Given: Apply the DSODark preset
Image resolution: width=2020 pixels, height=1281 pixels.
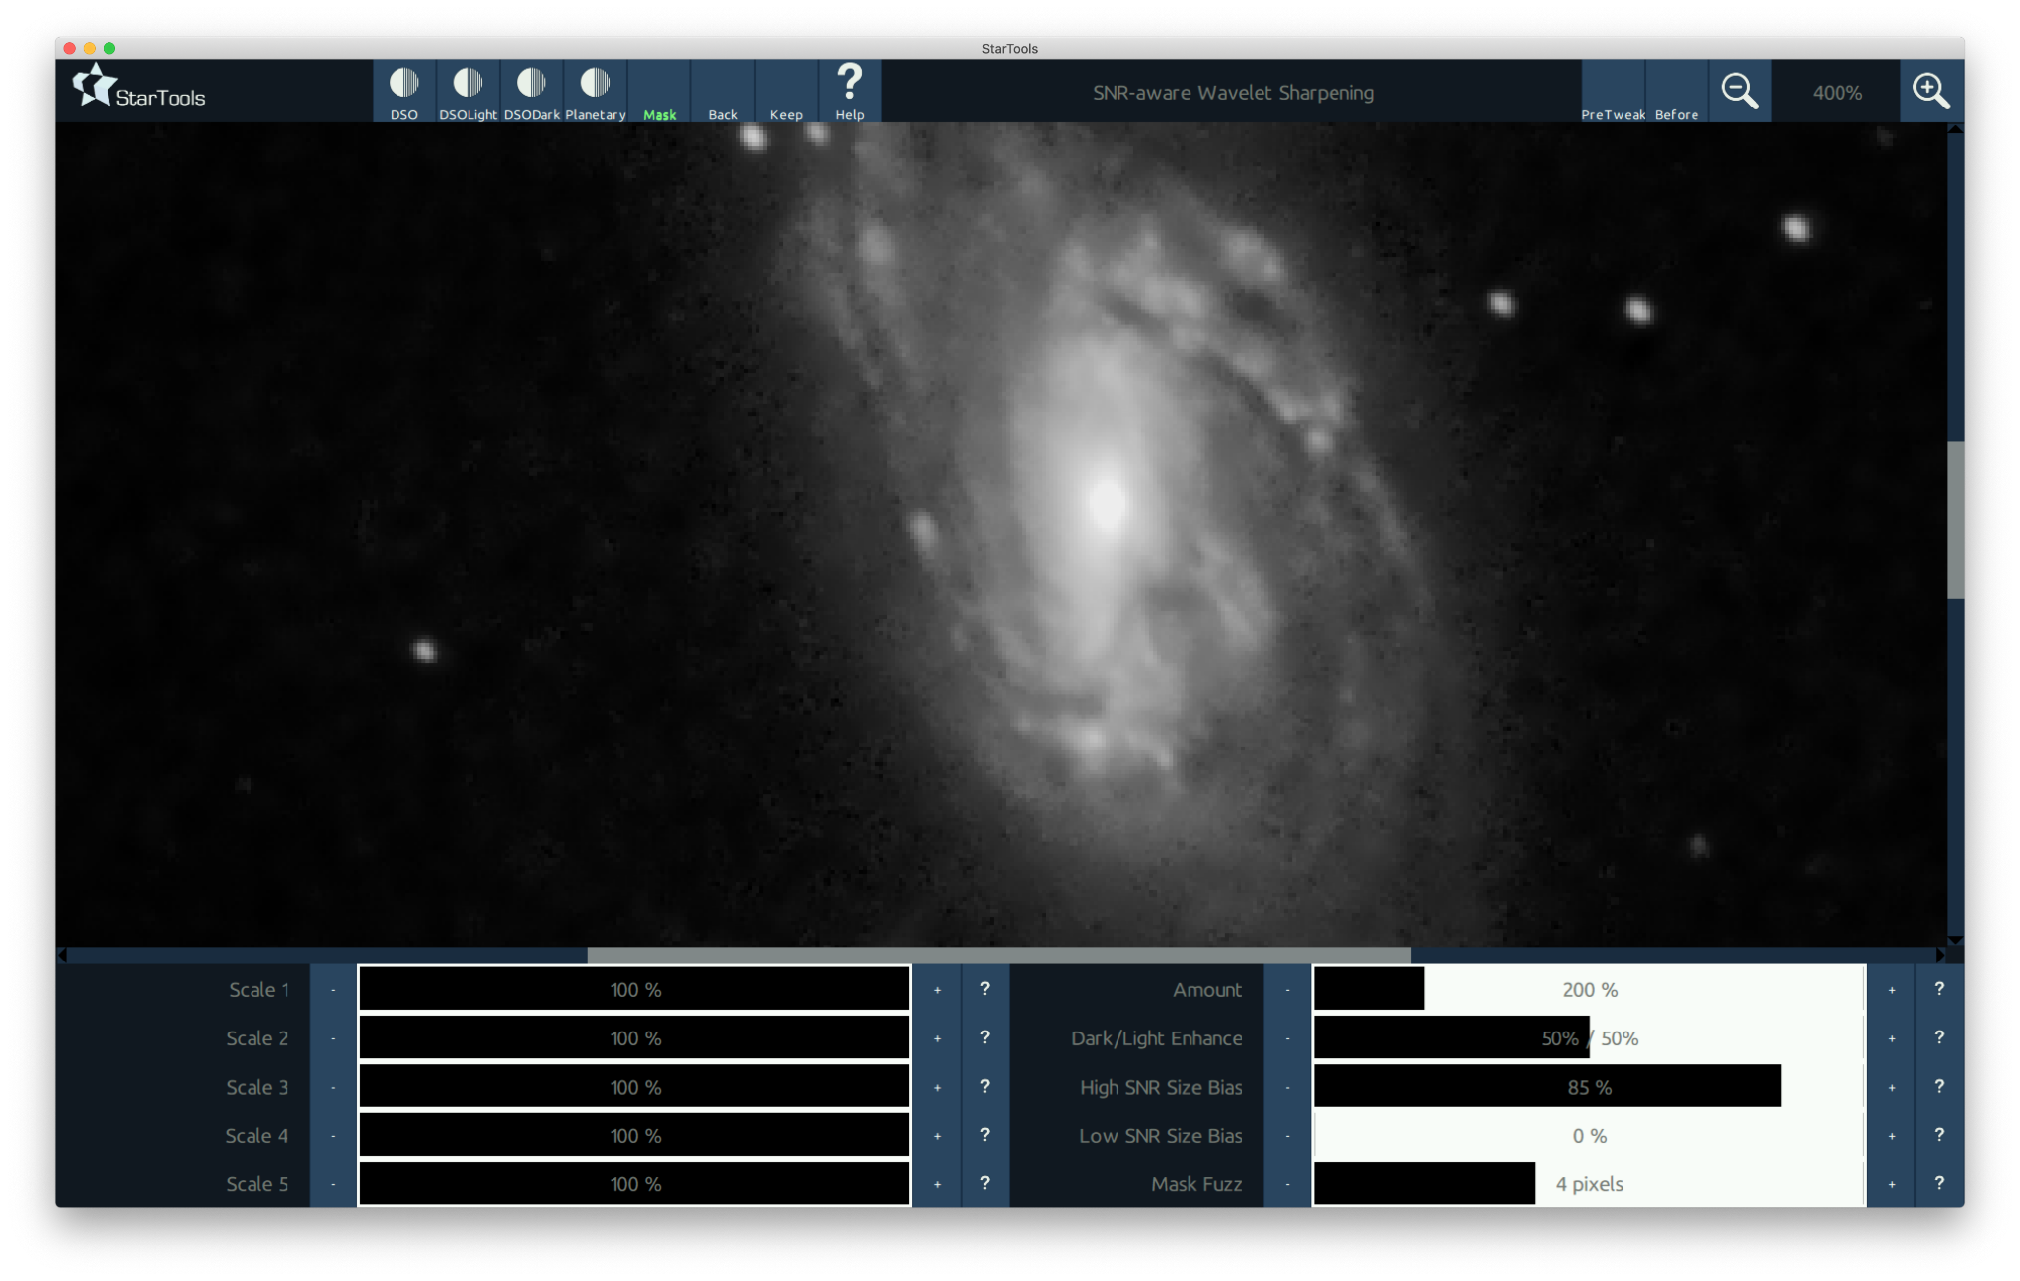Looking at the screenshot, I should coord(532,92).
